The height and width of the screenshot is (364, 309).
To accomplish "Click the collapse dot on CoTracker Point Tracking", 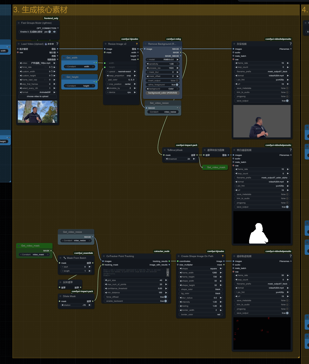I will click(104, 256).
